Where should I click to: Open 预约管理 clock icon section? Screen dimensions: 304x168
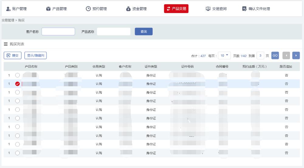(x=96, y=9)
